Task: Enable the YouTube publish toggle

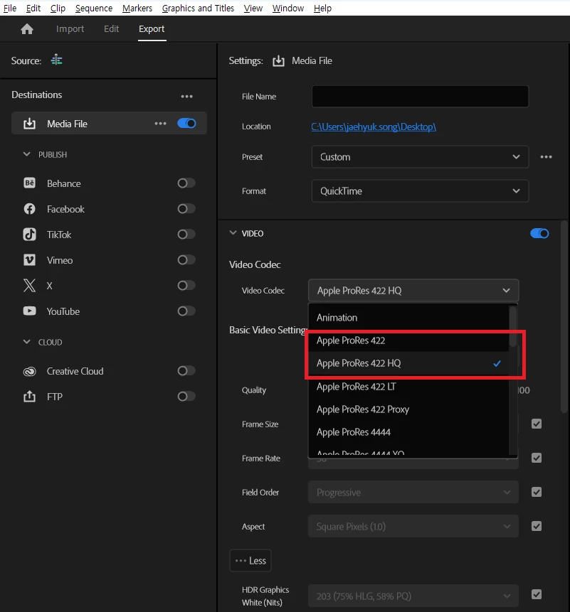Action: click(x=186, y=311)
